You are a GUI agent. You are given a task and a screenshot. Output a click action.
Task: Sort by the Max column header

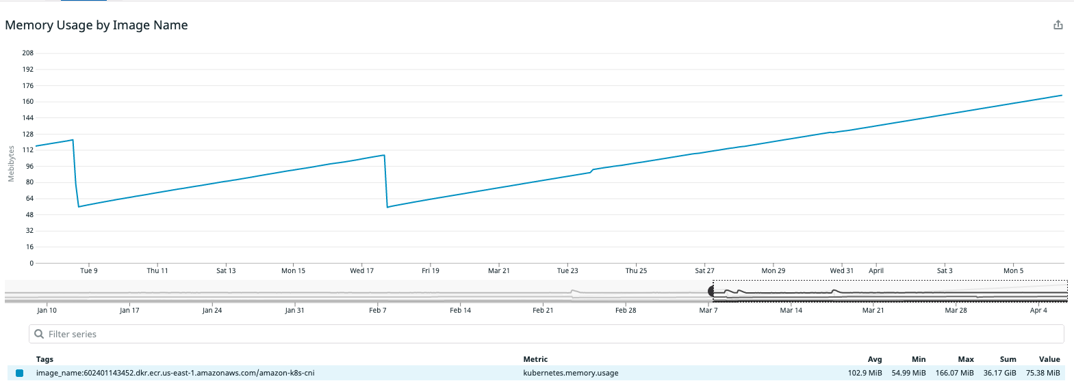966,359
